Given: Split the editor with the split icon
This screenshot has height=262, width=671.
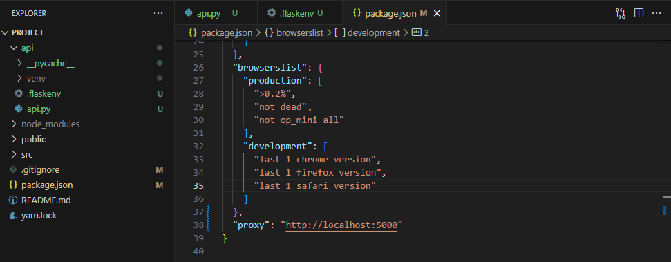Looking at the screenshot, I should [x=639, y=13].
